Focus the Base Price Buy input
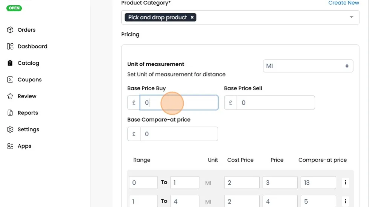Image resolution: width=370 pixels, height=207 pixels. click(179, 103)
